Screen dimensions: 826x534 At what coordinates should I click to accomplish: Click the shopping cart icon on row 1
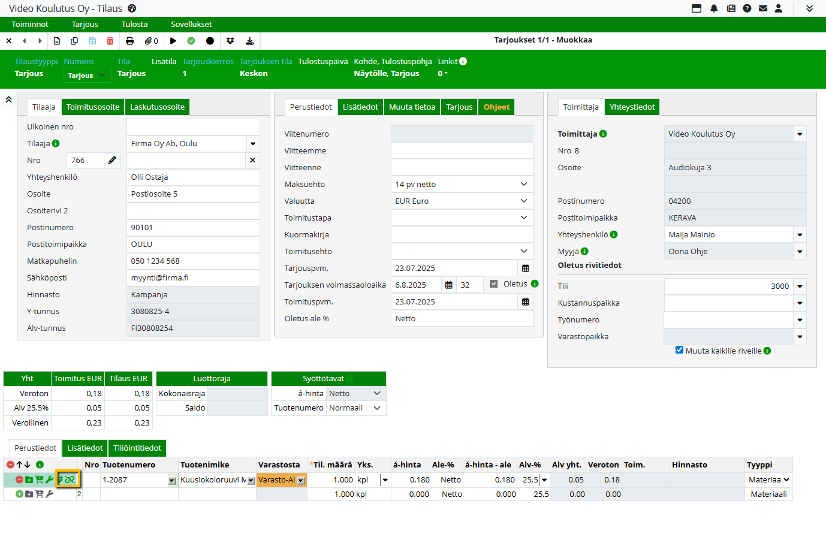pyautogui.click(x=39, y=479)
